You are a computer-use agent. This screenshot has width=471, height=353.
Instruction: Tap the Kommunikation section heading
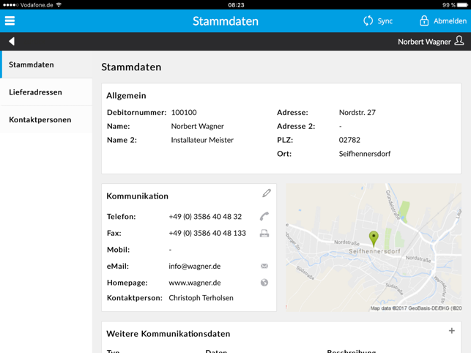pos(137,196)
